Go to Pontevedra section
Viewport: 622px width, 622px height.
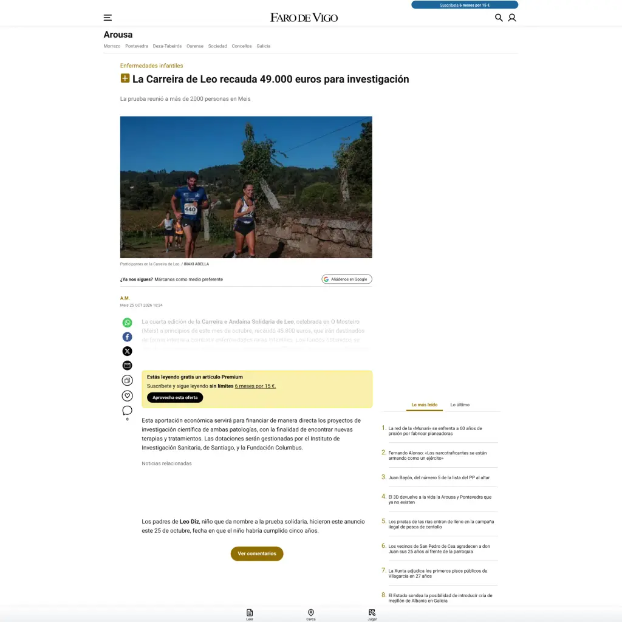click(137, 46)
